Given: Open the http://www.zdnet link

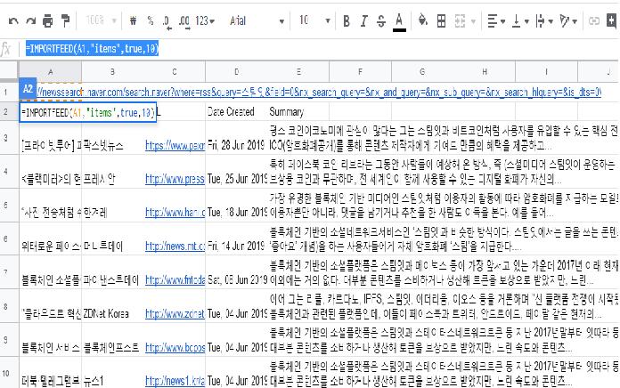Looking at the screenshot, I should (x=175, y=314).
